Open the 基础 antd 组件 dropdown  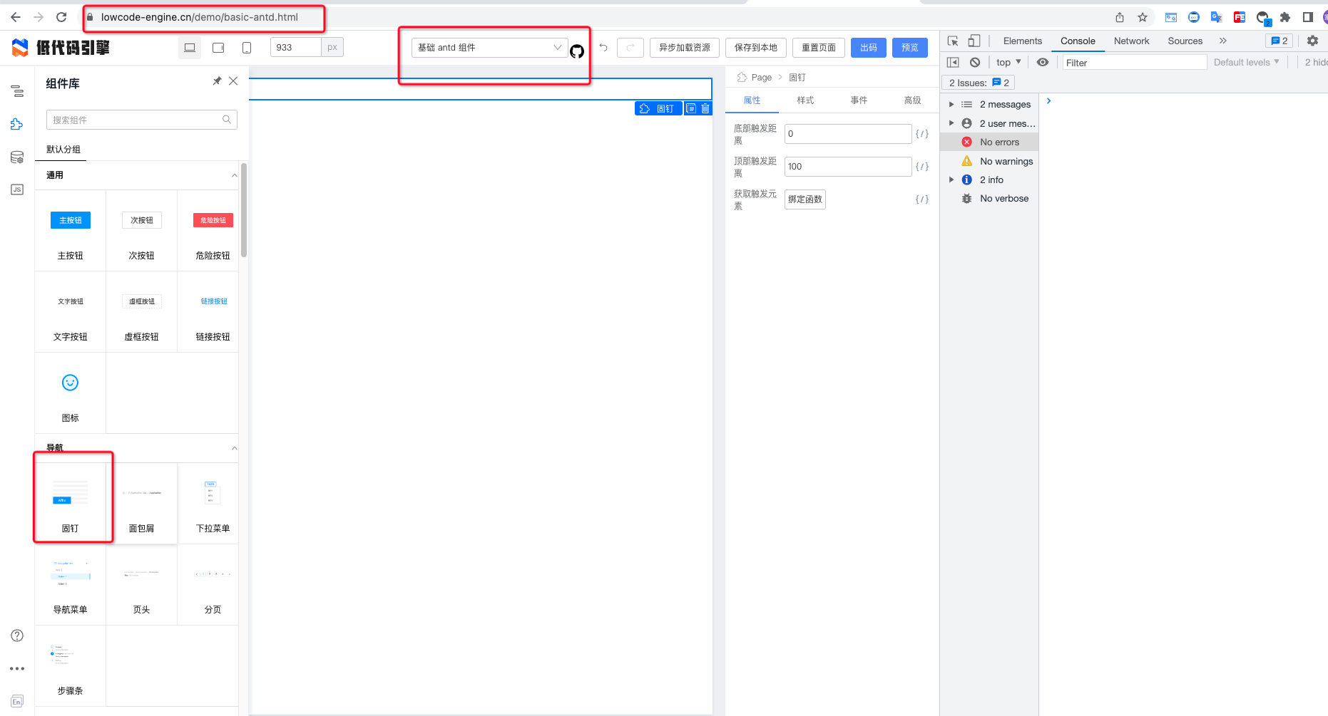[x=487, y=47]
